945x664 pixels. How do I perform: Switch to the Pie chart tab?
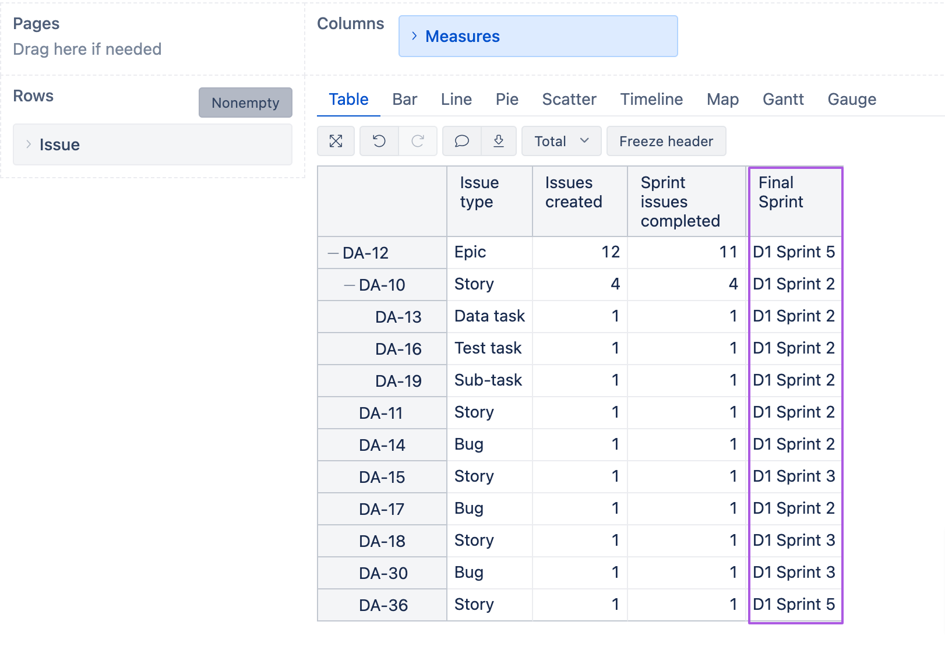[507, 99]
